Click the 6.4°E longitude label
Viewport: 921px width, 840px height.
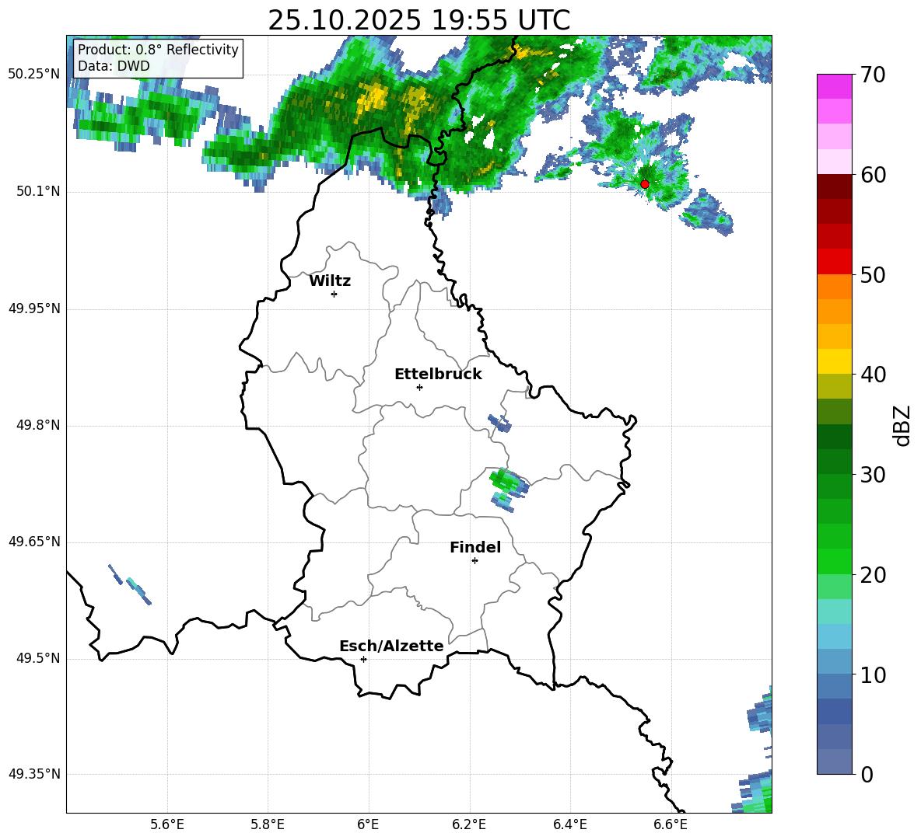click(569, 824)
